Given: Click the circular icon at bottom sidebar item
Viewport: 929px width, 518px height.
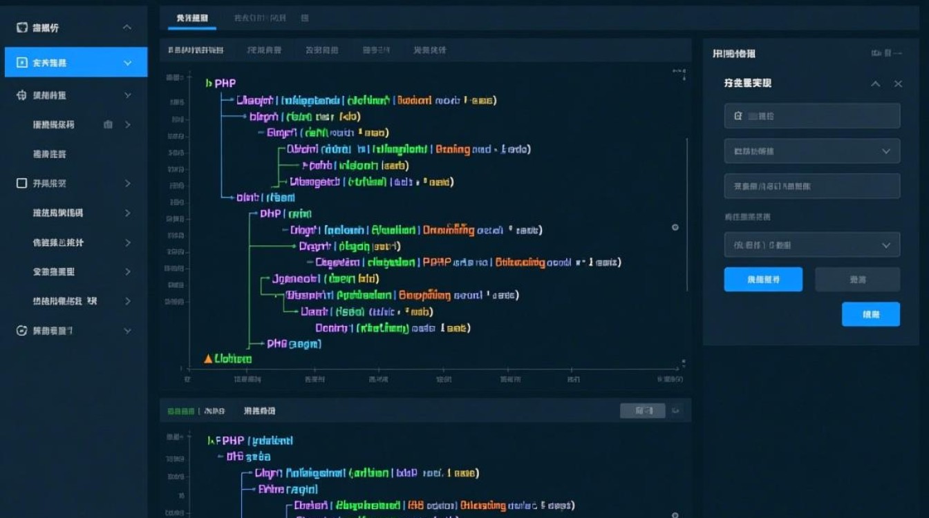Looking at the screenshot, I should (x=21, y=331).
